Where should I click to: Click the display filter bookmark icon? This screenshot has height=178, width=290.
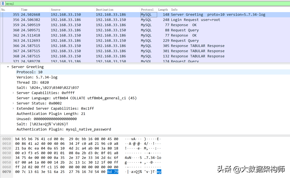pos(3,4)
